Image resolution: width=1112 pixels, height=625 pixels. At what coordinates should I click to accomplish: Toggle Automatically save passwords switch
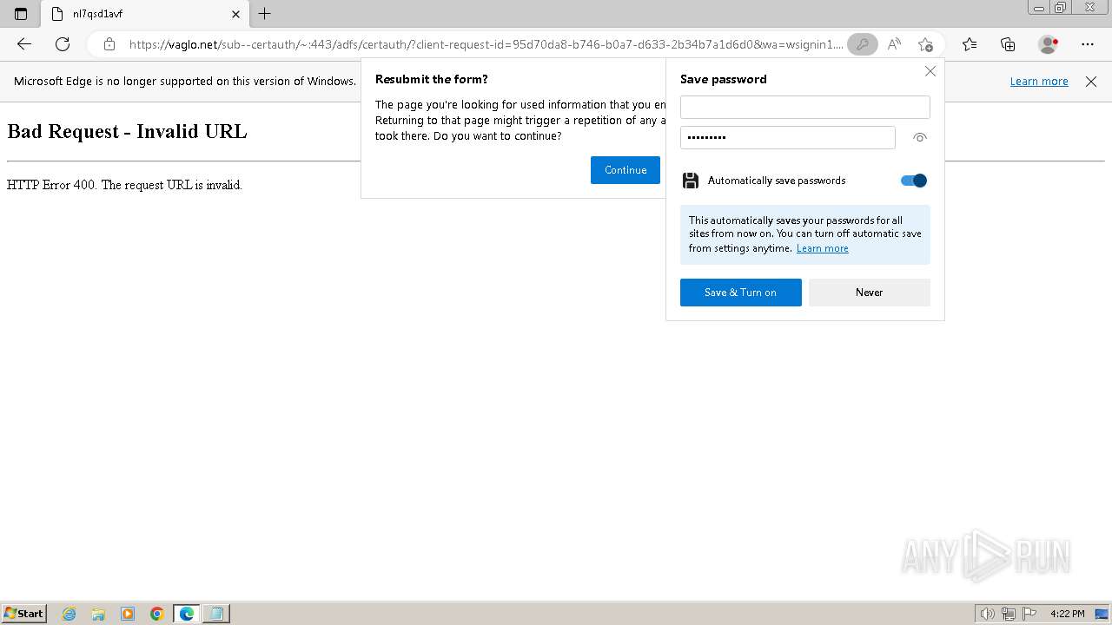coord(914,181)
